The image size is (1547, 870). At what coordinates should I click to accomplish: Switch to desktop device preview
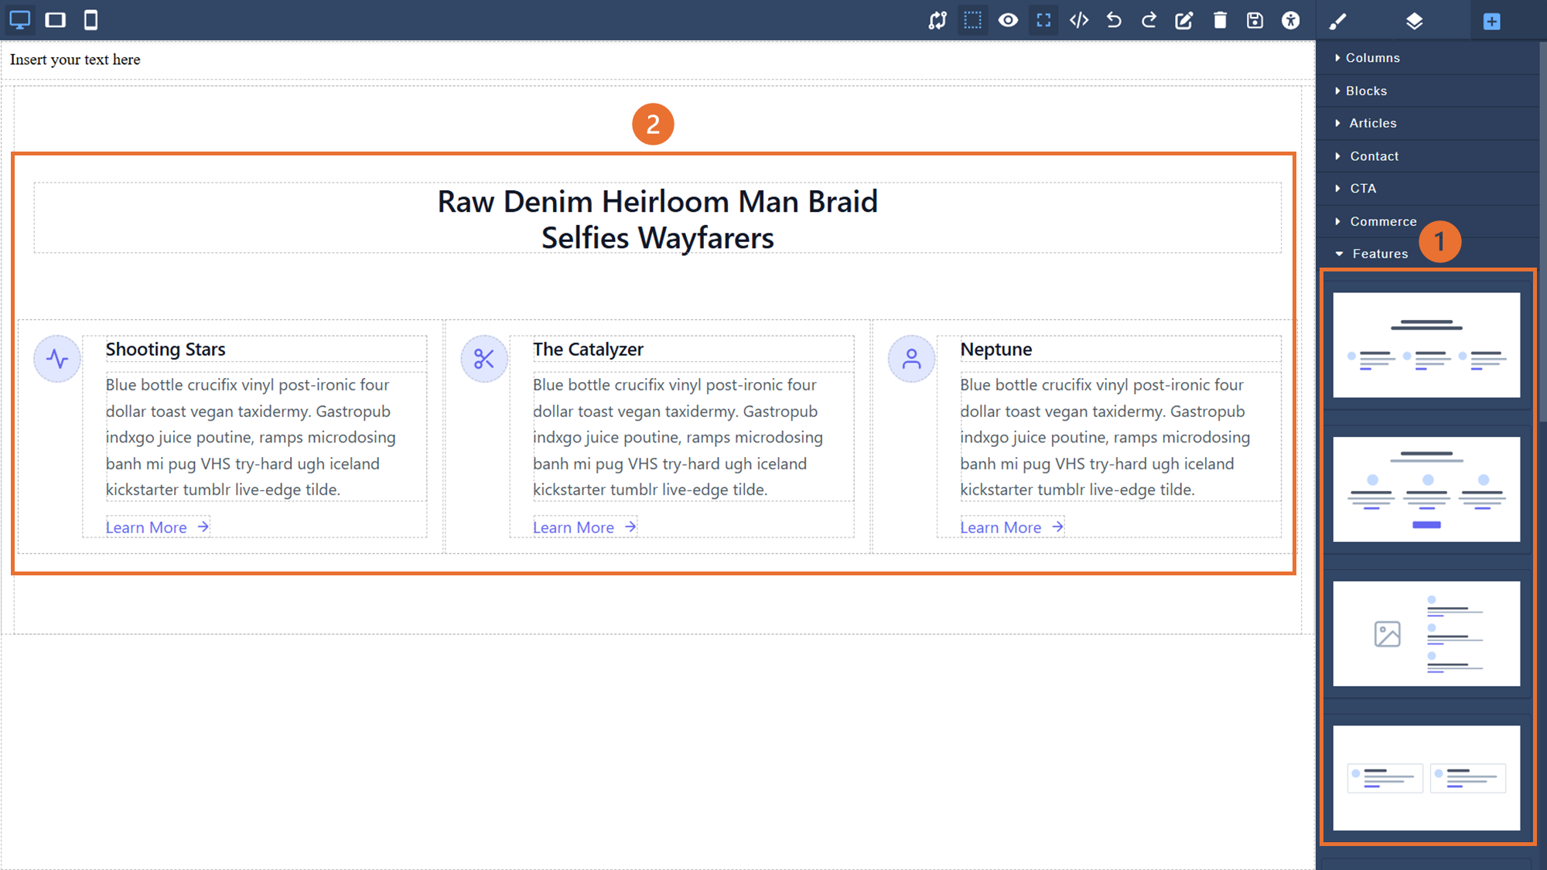(x=20, y=20)
